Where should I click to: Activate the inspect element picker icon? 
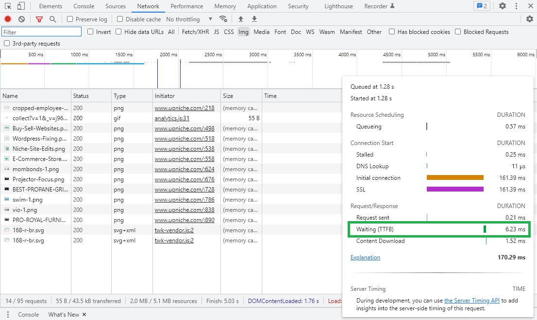(x=8, y=6)
